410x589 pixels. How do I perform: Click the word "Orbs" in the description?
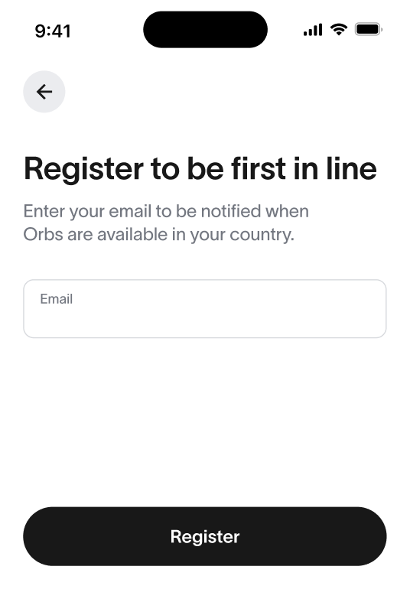coord(43,234)
